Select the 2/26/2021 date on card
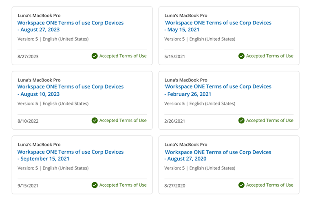This screenshot has height=205, width=311. 174,121
